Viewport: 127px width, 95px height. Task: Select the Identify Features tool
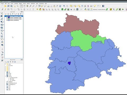coord(64,6)
